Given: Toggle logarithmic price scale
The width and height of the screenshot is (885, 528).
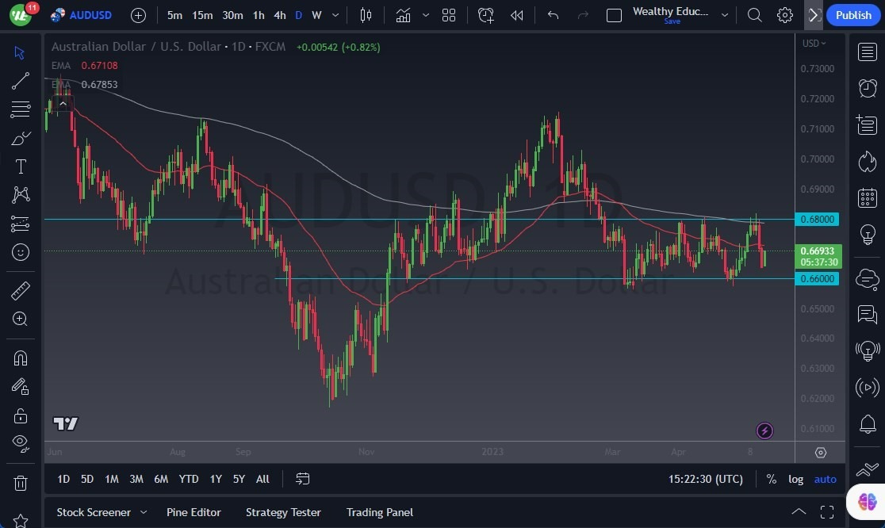Looking at the screenshot, I should tap(795, 479).
